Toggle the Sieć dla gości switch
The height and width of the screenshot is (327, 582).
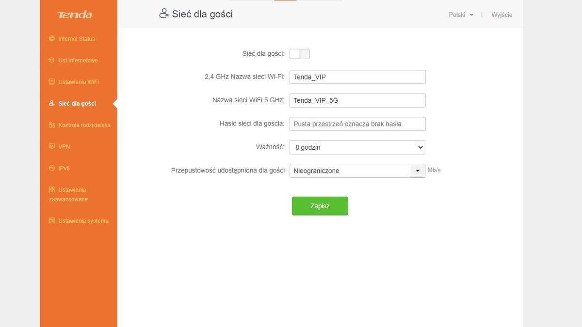tap(299, 54)
